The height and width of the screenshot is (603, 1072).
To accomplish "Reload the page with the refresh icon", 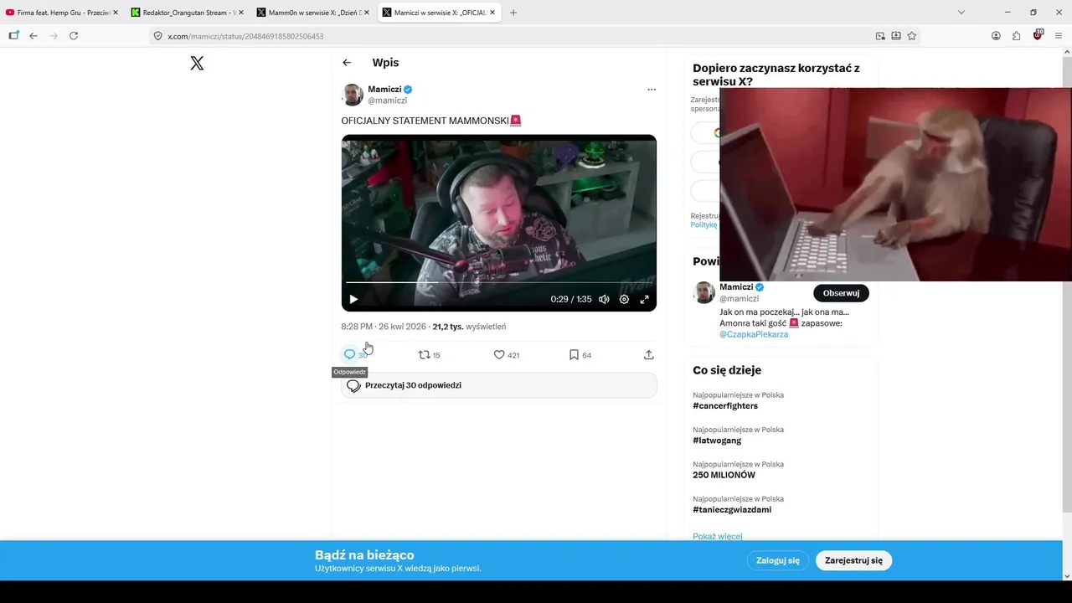I will pos(74,36).
